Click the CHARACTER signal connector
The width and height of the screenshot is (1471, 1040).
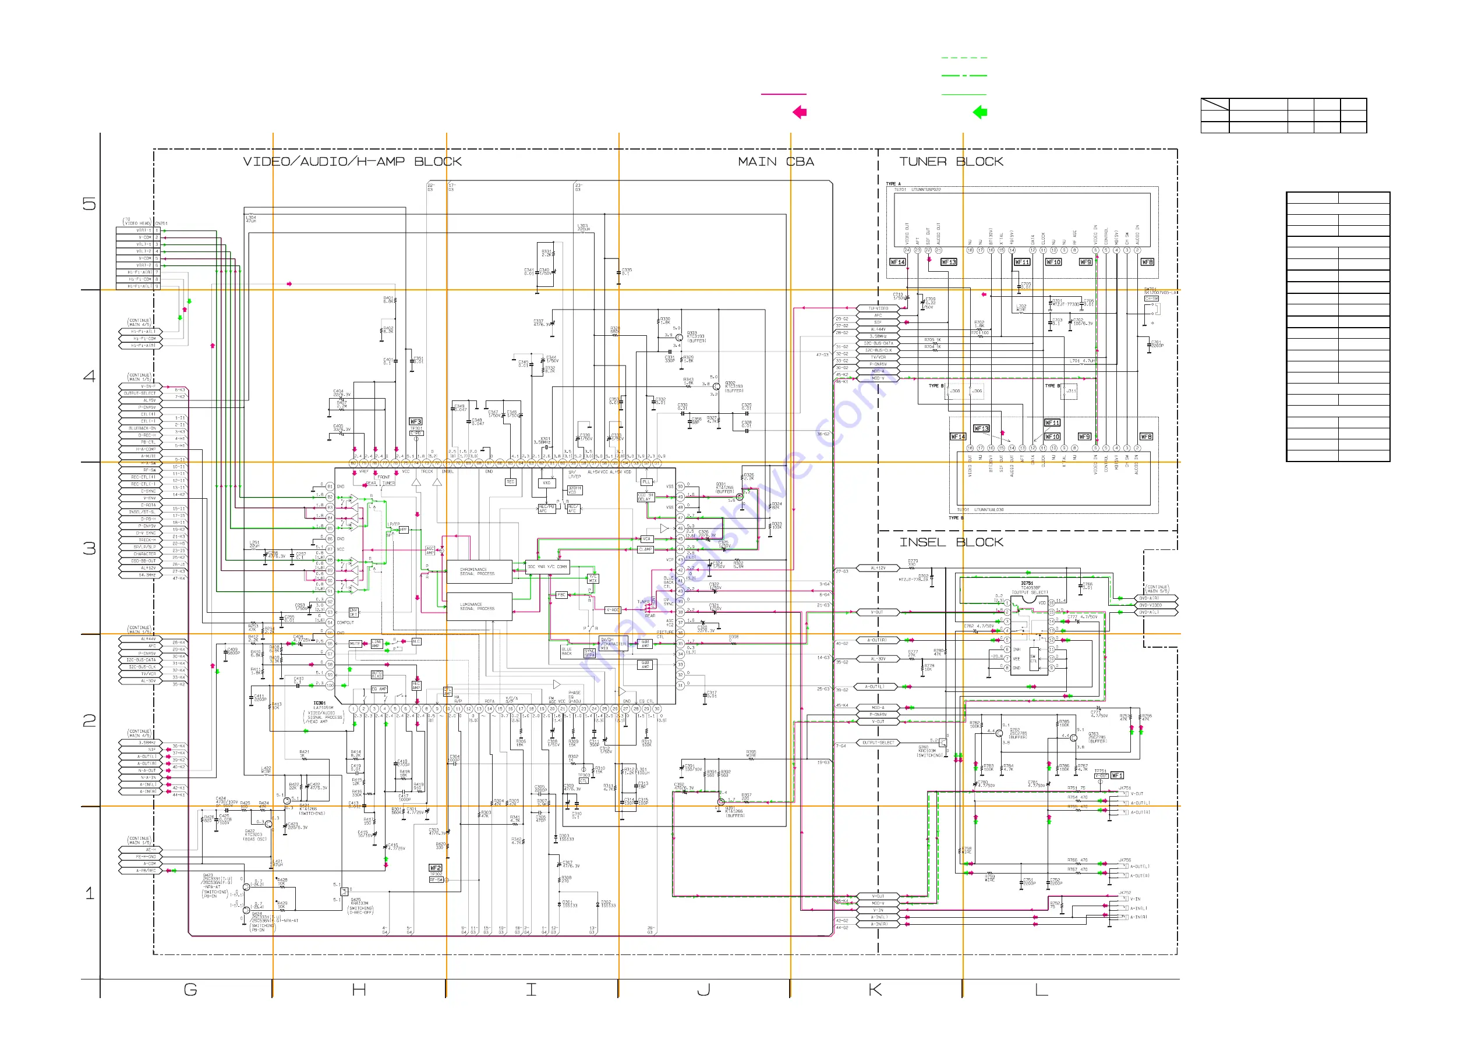(142, 554)
